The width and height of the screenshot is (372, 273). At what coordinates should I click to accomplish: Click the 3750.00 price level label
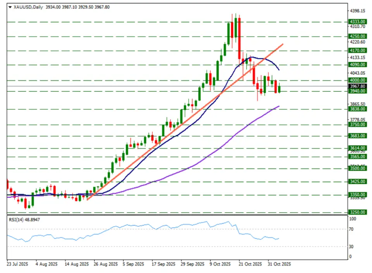click(358, 125)
